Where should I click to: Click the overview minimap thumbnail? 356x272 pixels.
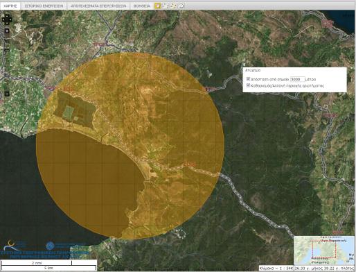(x=324, y=250)
